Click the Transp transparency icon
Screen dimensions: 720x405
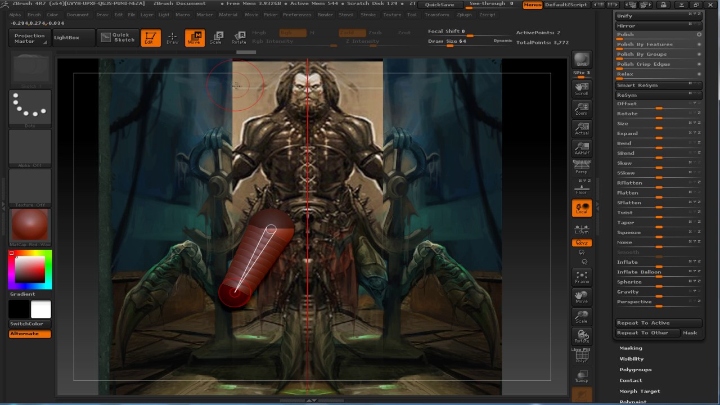[582, 376]
